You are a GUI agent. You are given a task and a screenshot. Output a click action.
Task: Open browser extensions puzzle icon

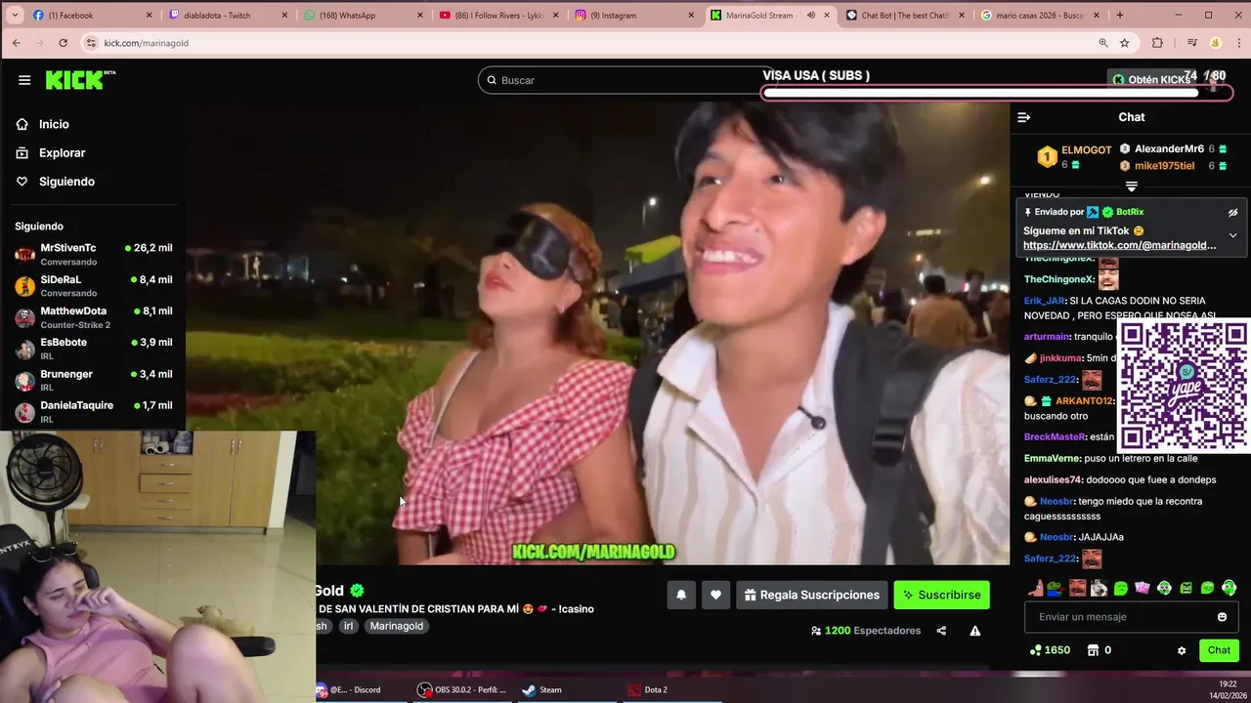pyautogui.click(x=1158, y=43)
